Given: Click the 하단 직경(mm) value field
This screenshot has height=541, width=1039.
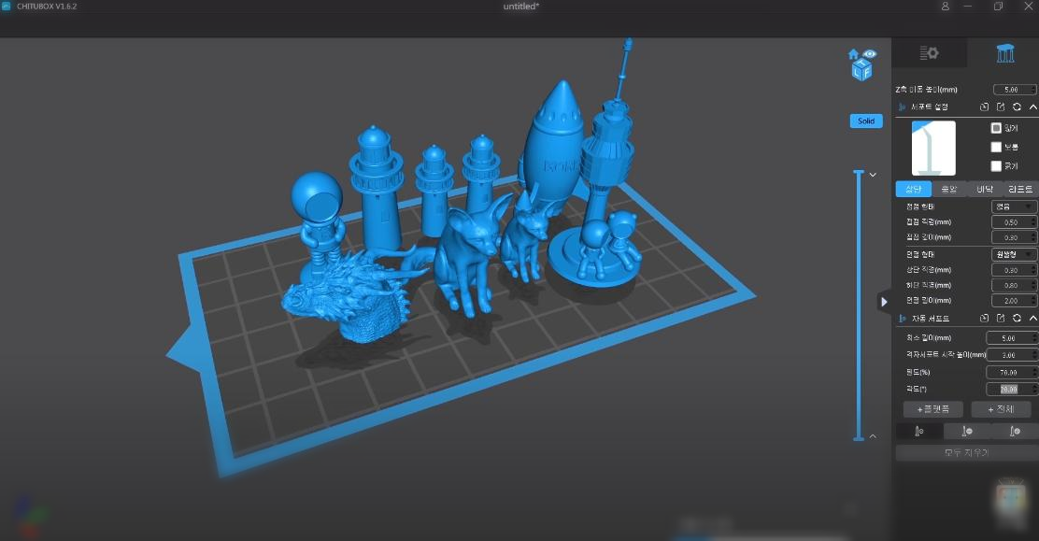Looking at the screenshot, I should click(x=1014, y=286).
